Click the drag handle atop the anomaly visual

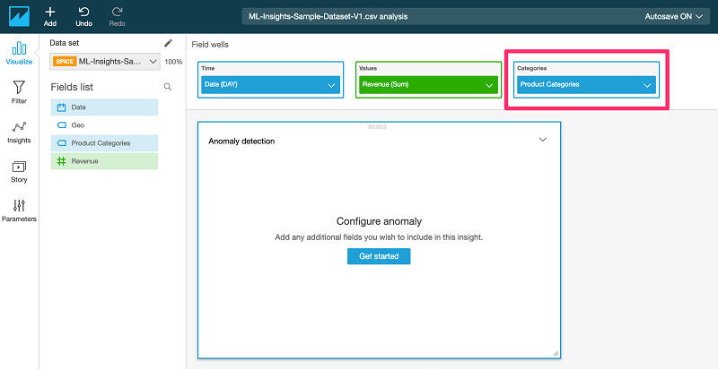(377, 127)
